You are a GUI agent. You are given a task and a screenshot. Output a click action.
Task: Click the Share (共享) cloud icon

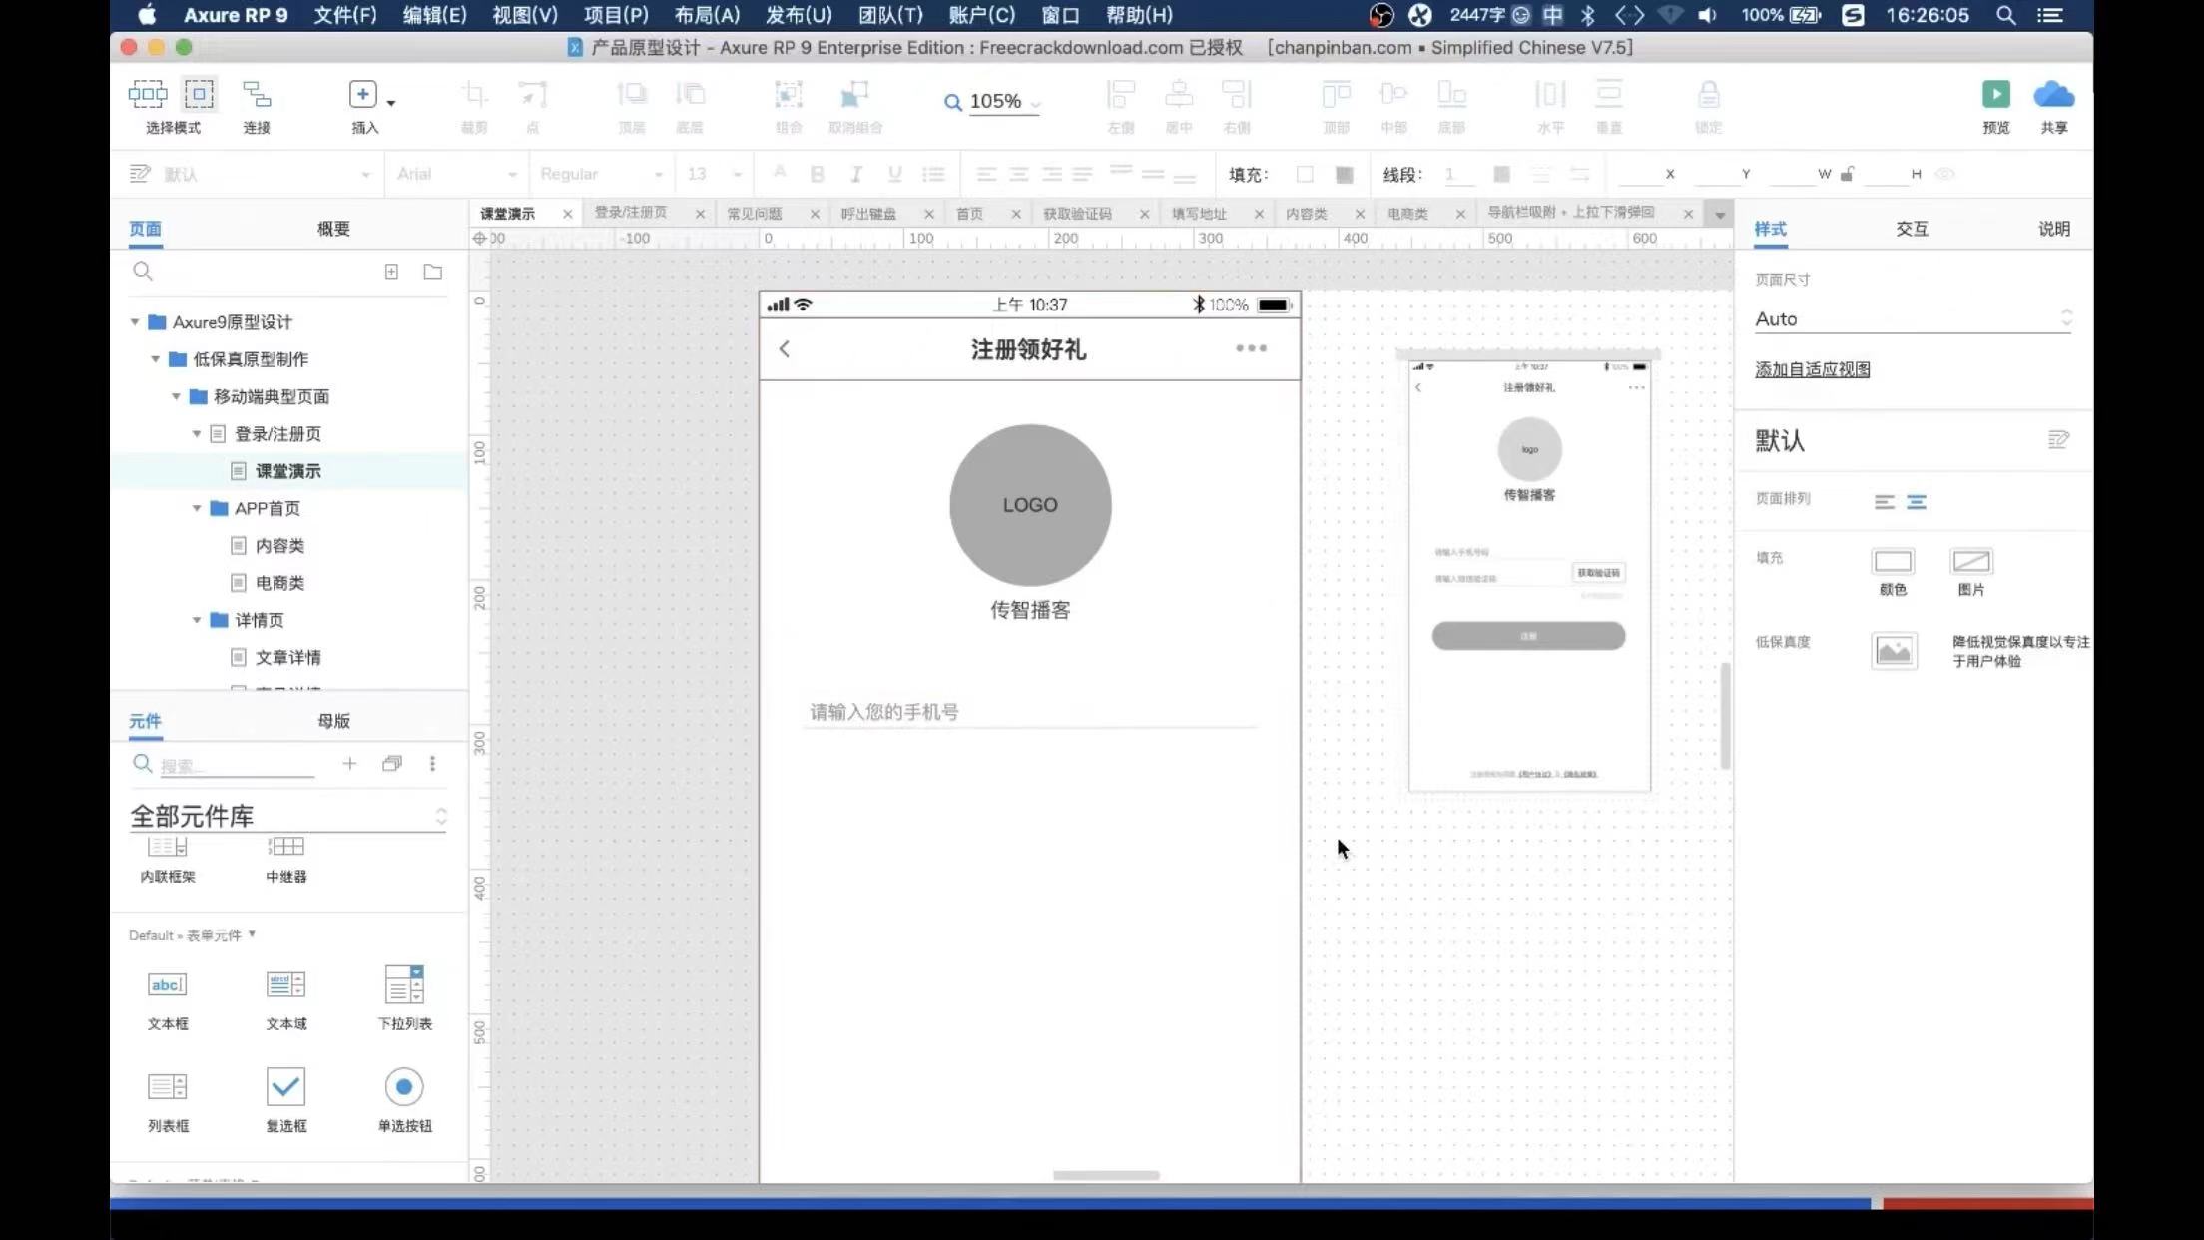pos(2053,95)
